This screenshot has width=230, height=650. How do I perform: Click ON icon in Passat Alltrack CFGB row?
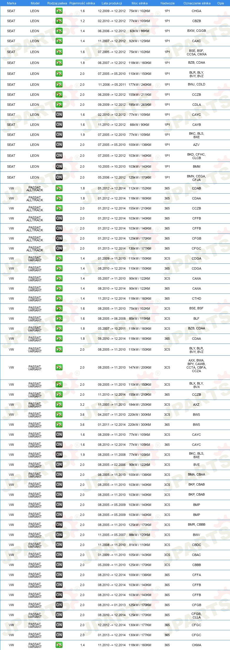tap(59, 238)
